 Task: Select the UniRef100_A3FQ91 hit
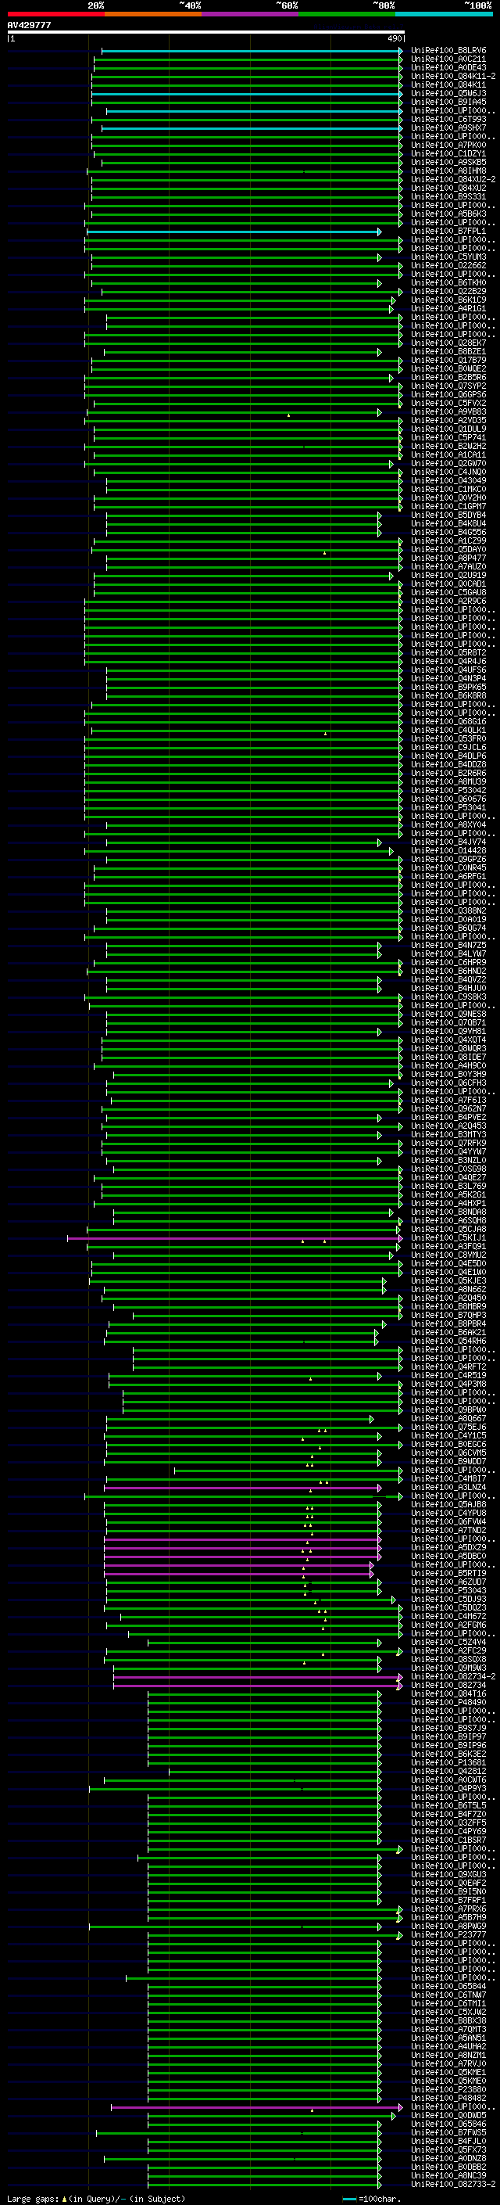(448, 1246)
